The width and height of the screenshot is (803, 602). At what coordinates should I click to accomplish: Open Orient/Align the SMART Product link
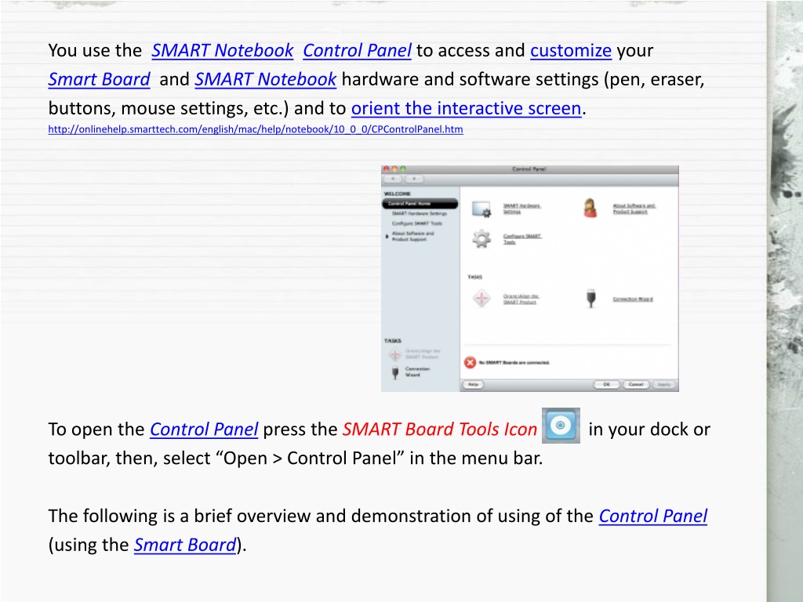(521, 299)
